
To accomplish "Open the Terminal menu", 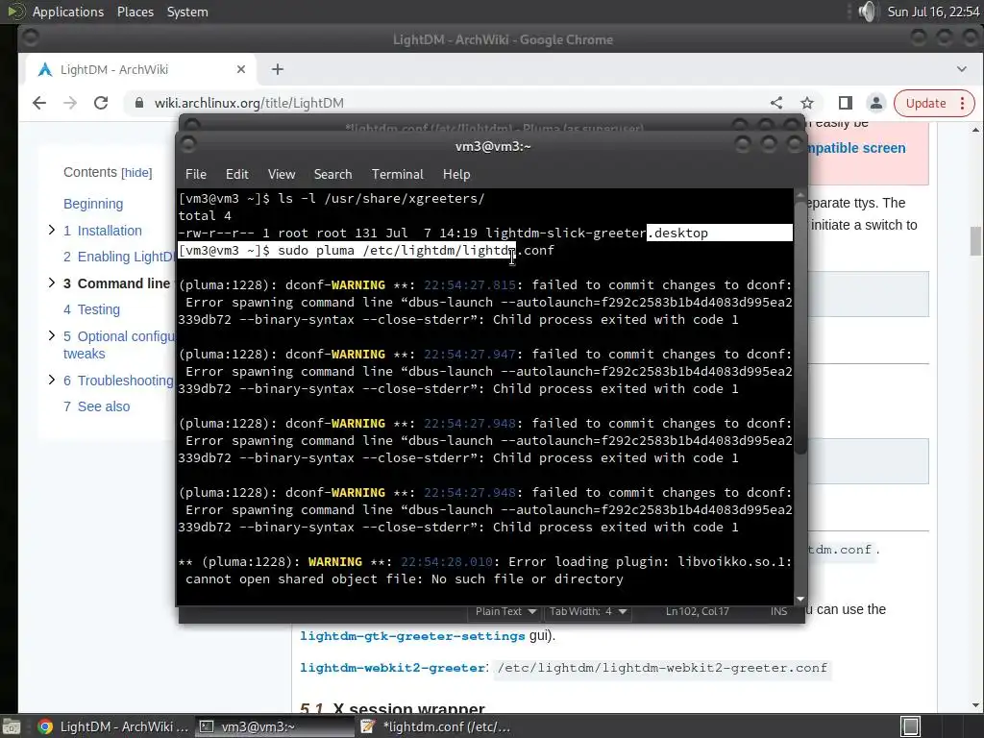I will coord(397,175).
